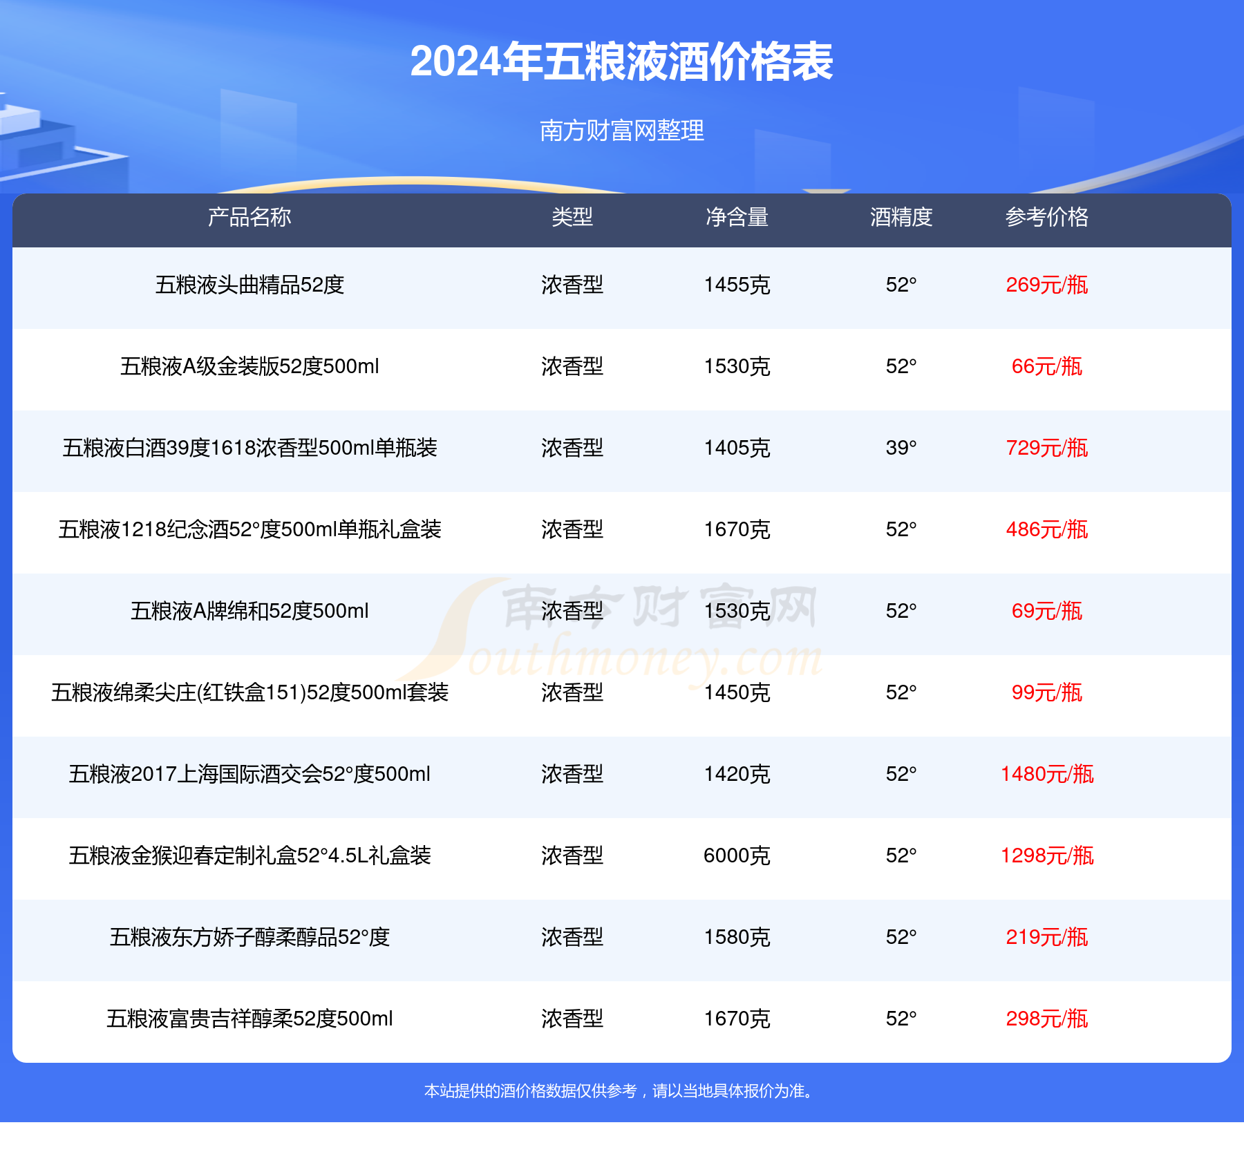Click net content 1420克
The height and width of the screenshot is (1154, 1244).
tap(737, 774)
